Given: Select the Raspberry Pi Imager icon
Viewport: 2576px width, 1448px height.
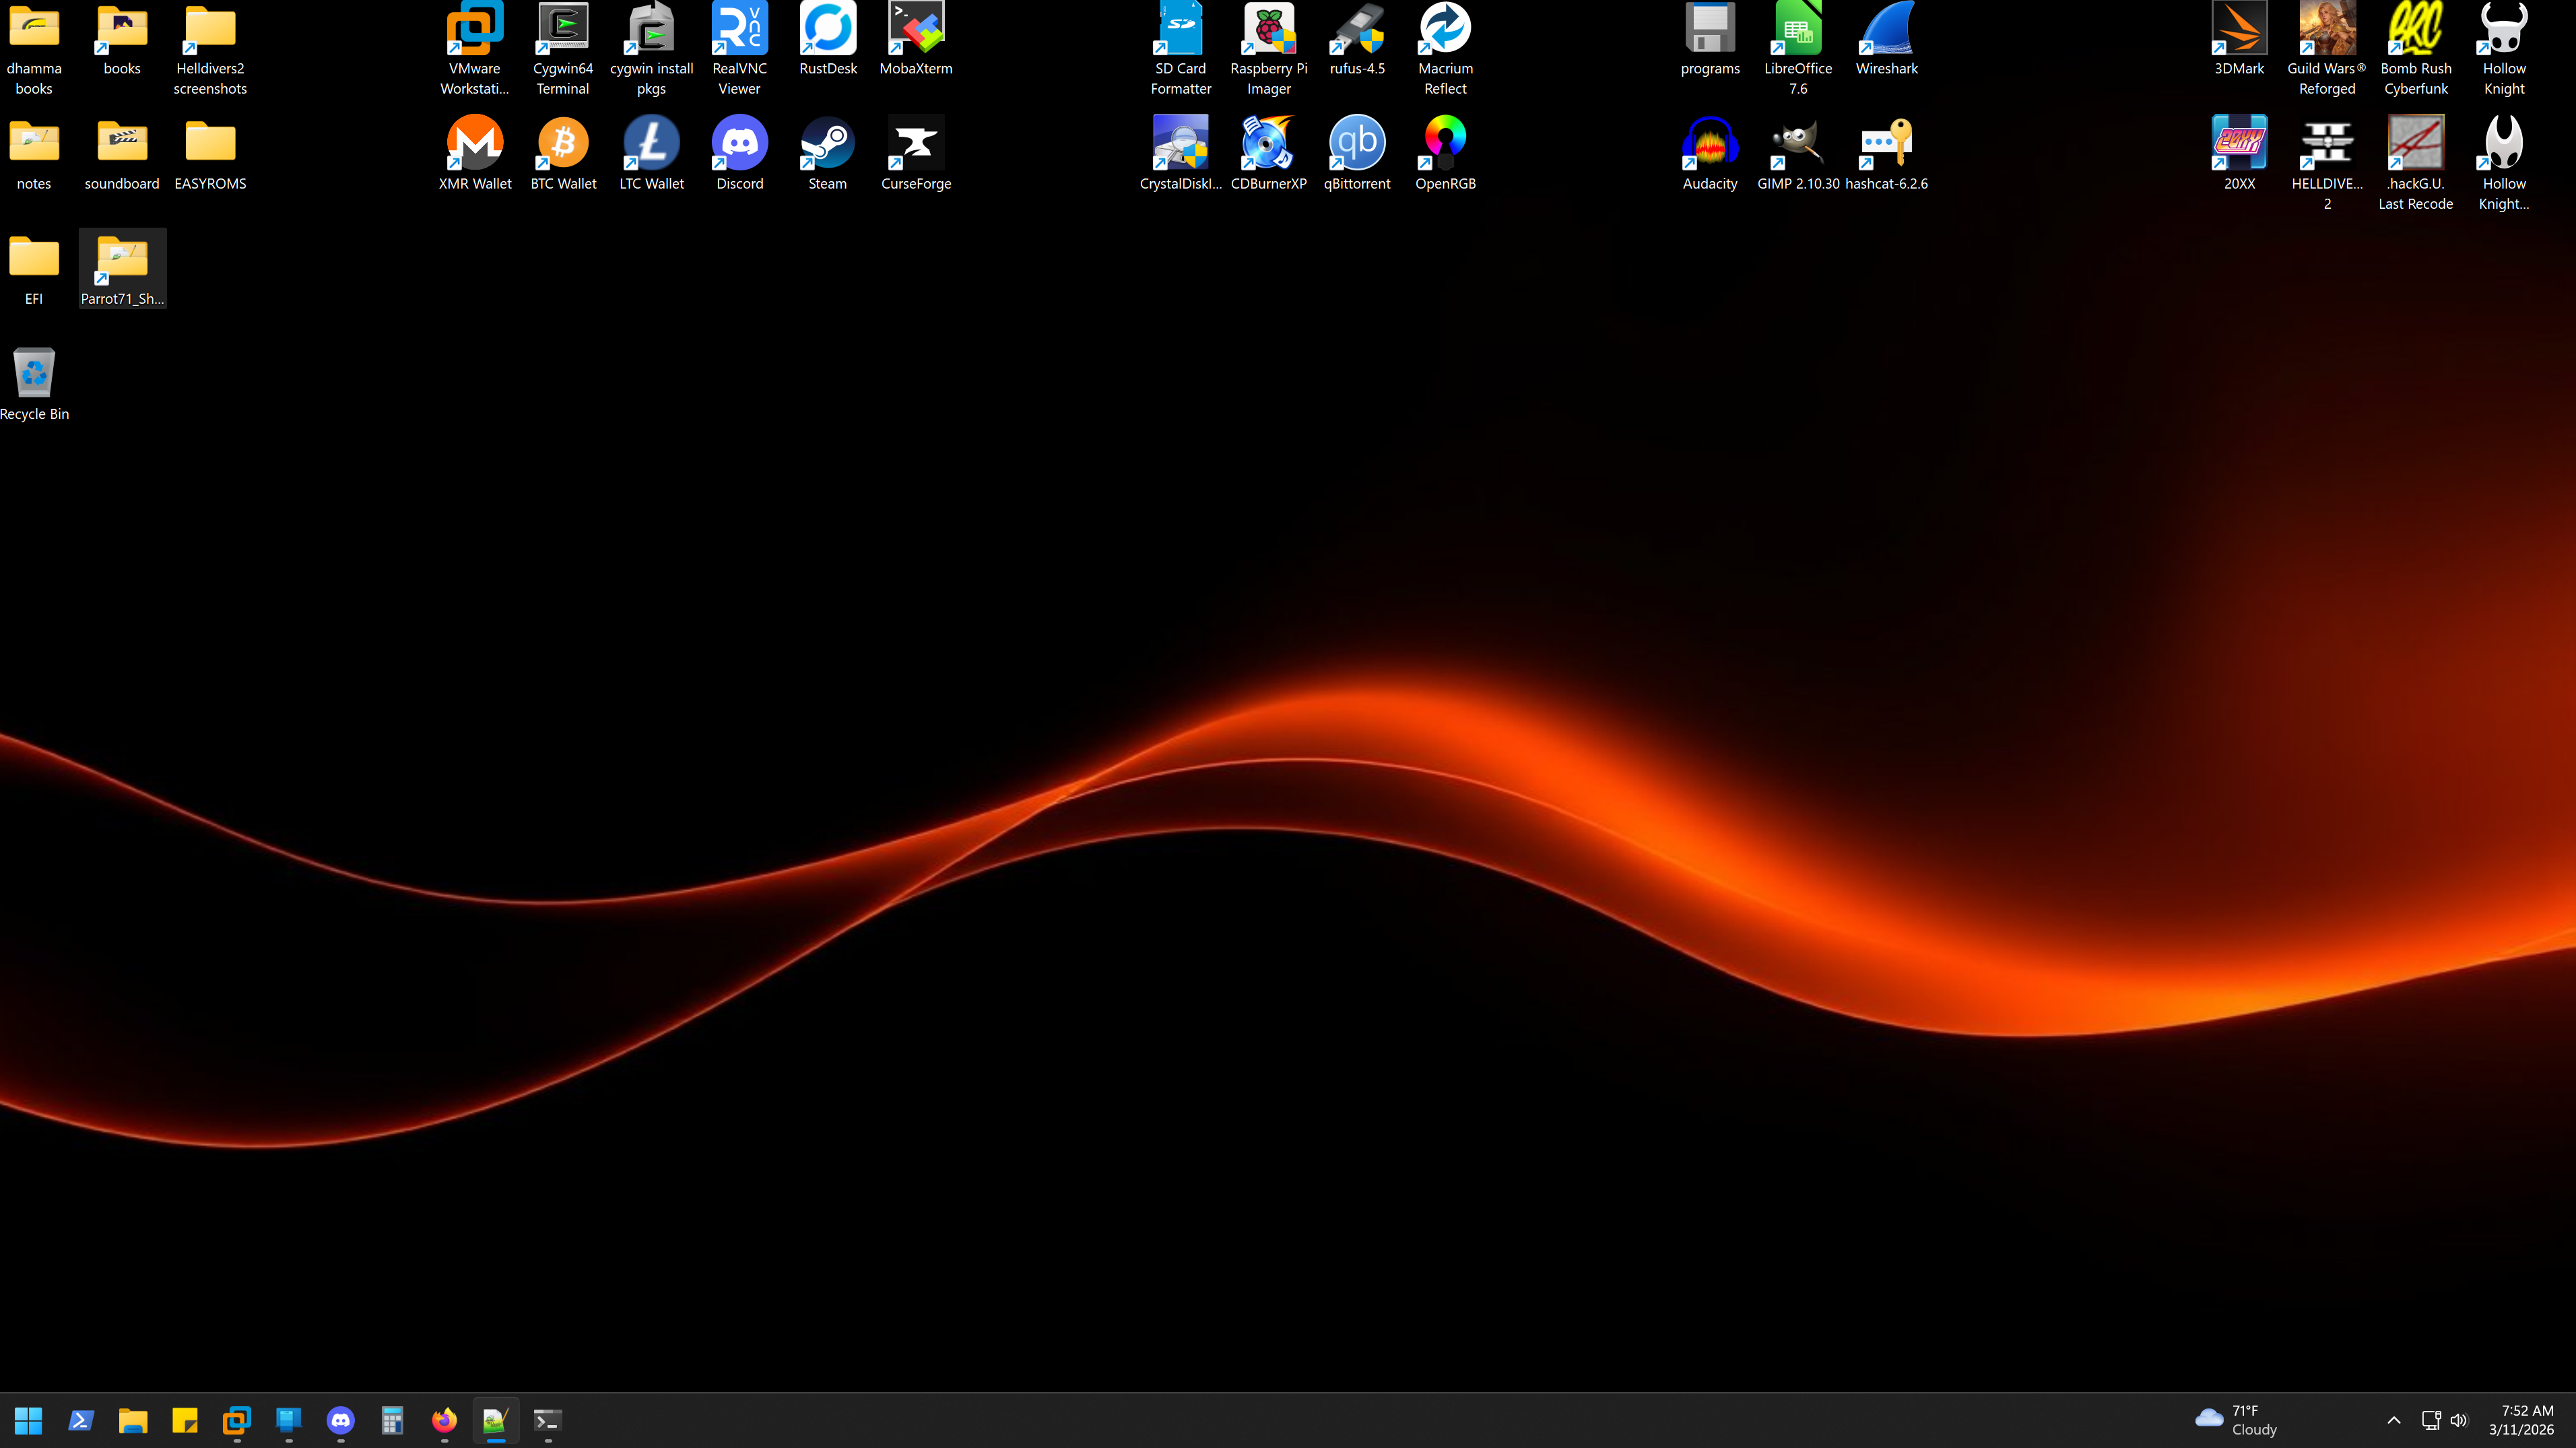Looking at the screenshot, I should tap(1268, 45).
